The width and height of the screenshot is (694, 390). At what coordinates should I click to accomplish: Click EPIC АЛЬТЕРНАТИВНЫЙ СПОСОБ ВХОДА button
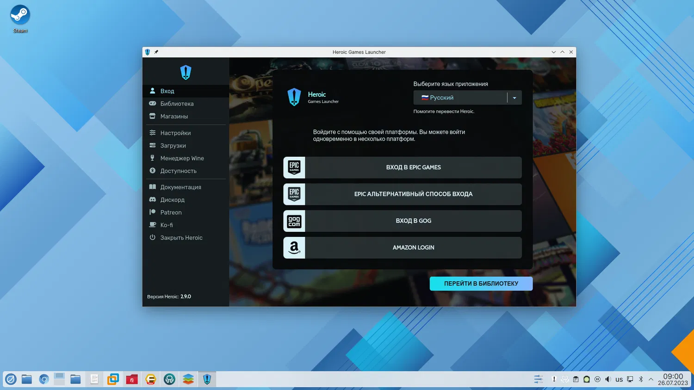pos(403,194)
